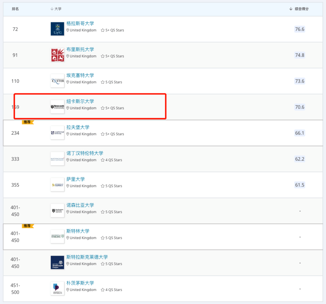The image size is (326, 304).
Task: Open 纽卡斯尔大学 link
Action: click(x=80, y=101)
